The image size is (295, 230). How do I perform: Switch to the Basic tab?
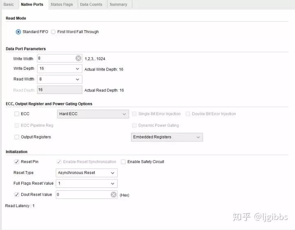pyautogui.click(x=9, y=4)
